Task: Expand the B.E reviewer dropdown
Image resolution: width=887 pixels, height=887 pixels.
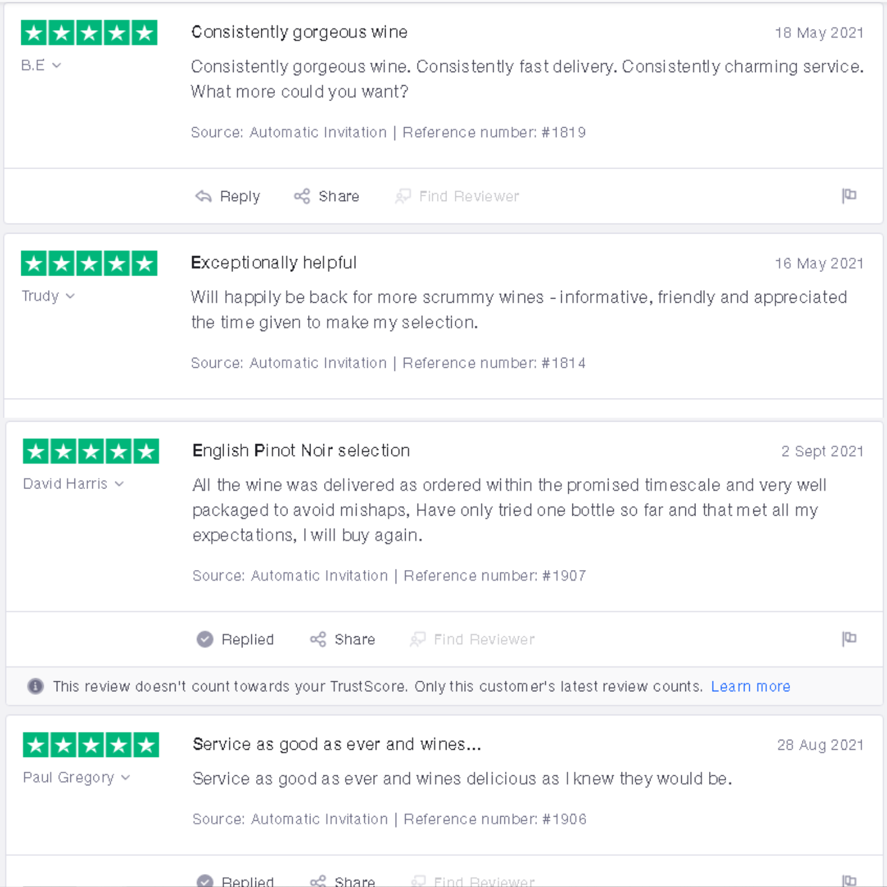Action: tap(57, 65)
